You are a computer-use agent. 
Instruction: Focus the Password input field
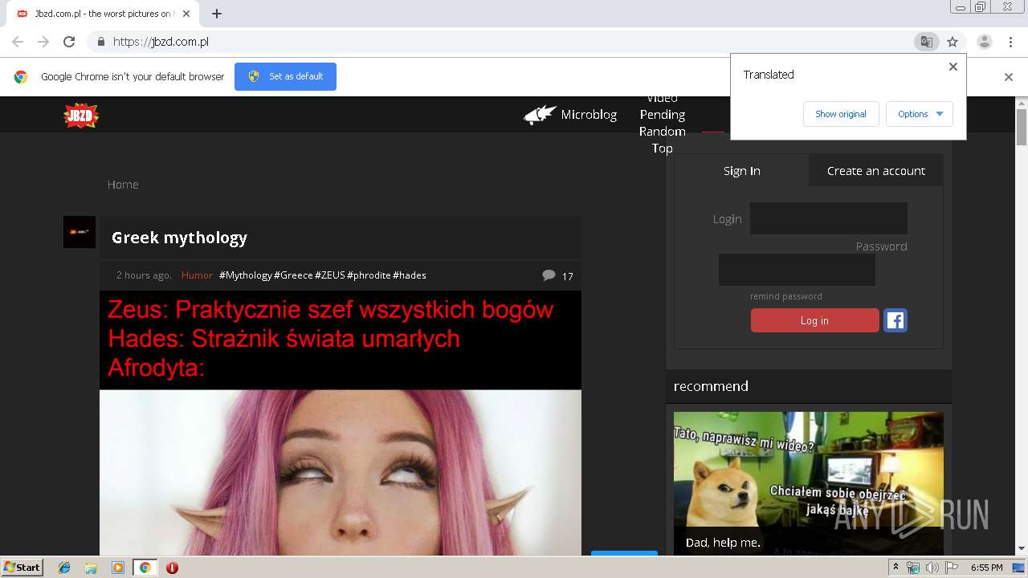click(x=797, y=270)
